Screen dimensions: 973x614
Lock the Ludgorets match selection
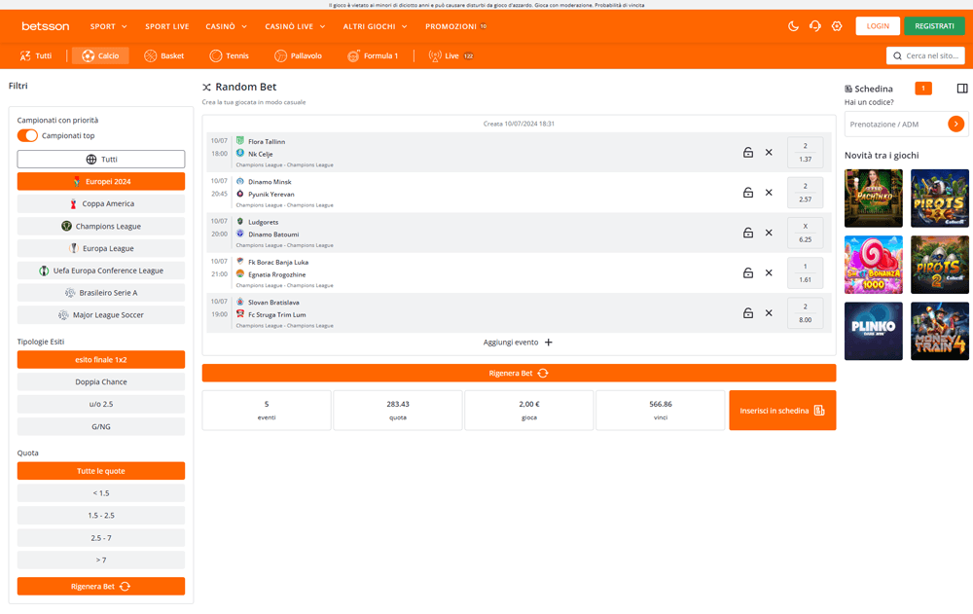pyautogui.click(x=748, y=233)
